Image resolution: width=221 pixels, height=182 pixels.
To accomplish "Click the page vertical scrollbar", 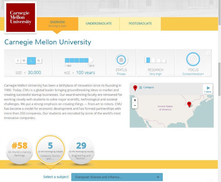I will click(x=219, y=79).
